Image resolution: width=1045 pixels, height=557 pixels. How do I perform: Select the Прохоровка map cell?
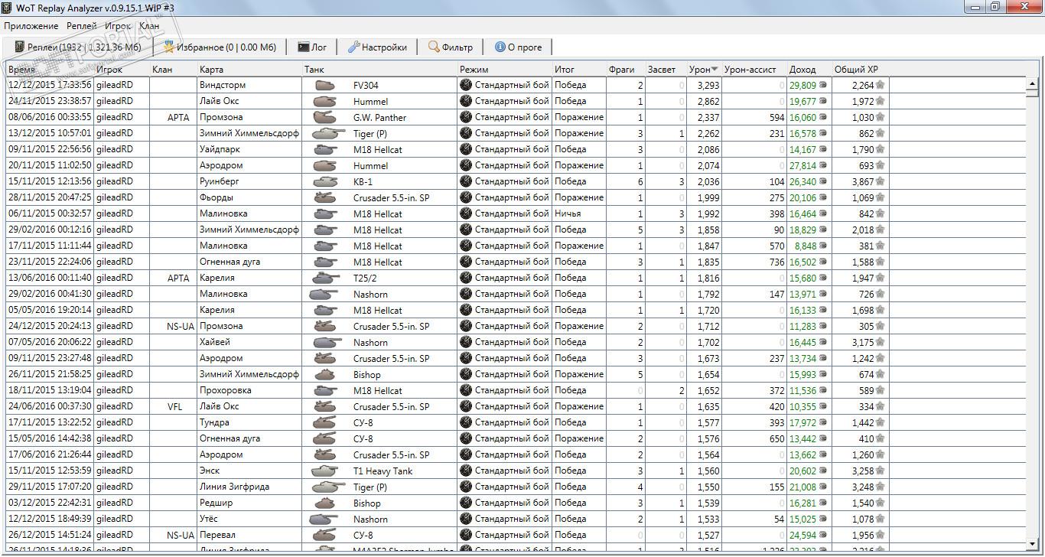[249, 391]
